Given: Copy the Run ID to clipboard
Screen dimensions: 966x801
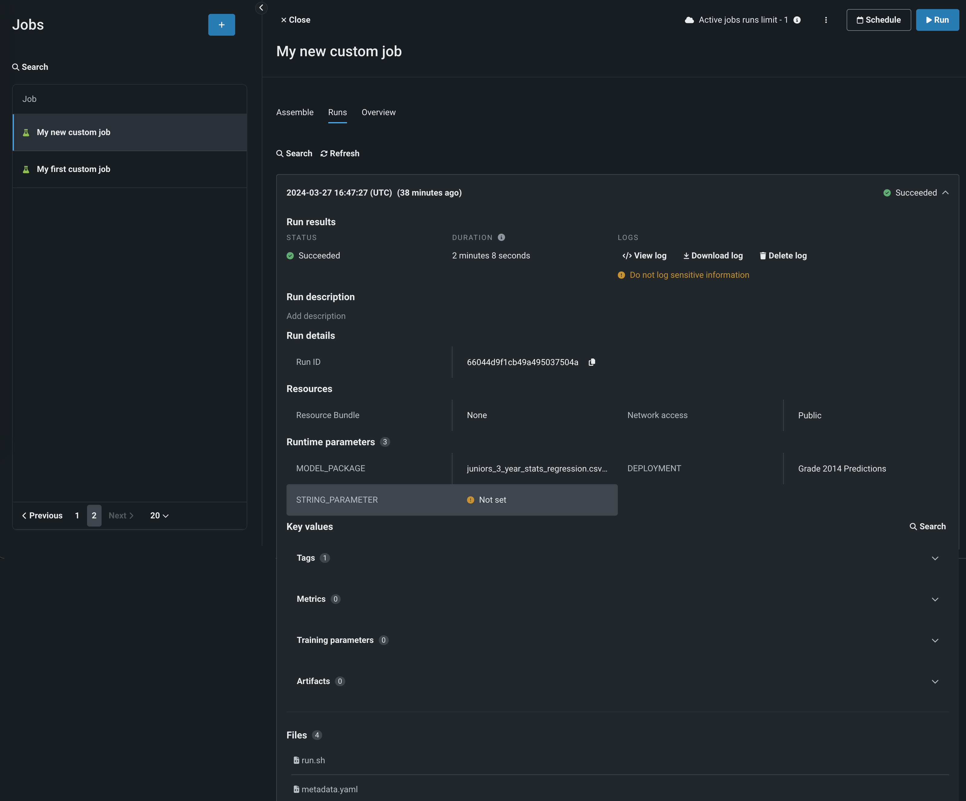Looking at the screenshot, I should tap(592, 362).
